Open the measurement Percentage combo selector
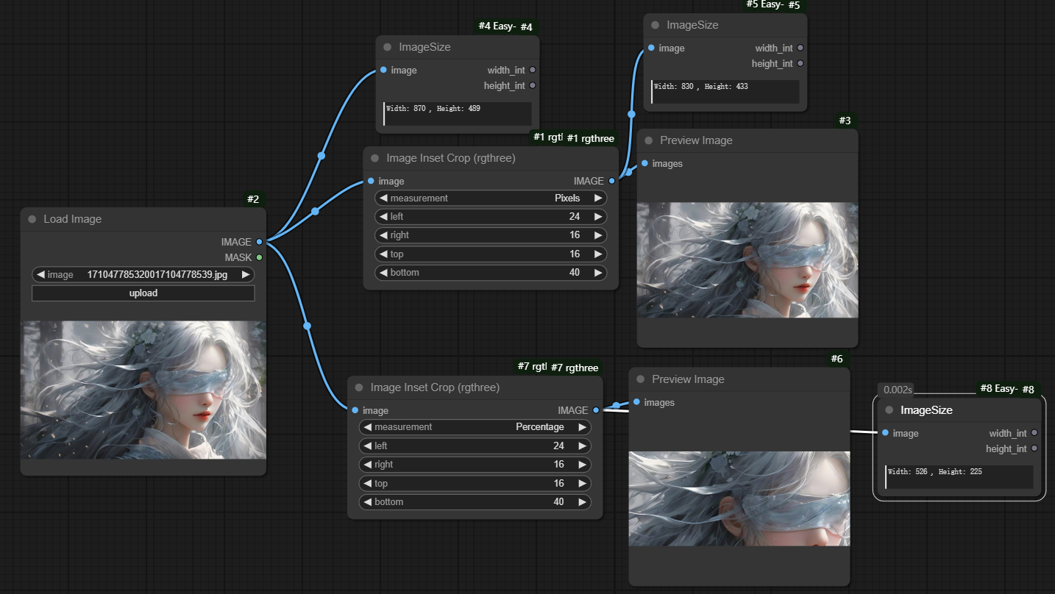 click(x=475, y=426)
